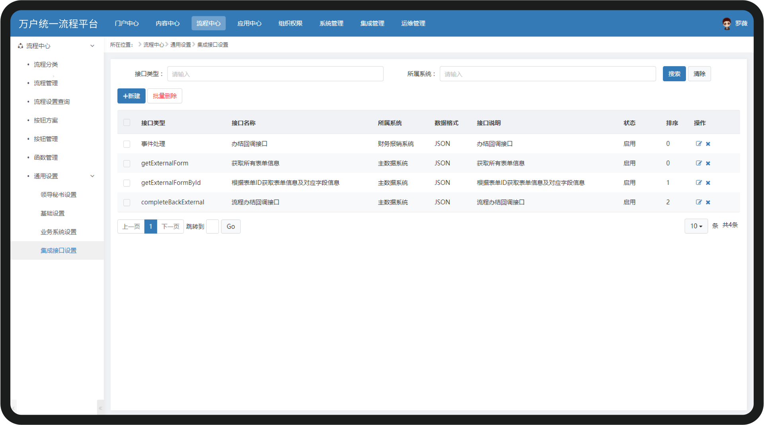Delete the completeBackExternal row with X icon
The width and height of the screenshot is (764, 425).
(708, 202)
